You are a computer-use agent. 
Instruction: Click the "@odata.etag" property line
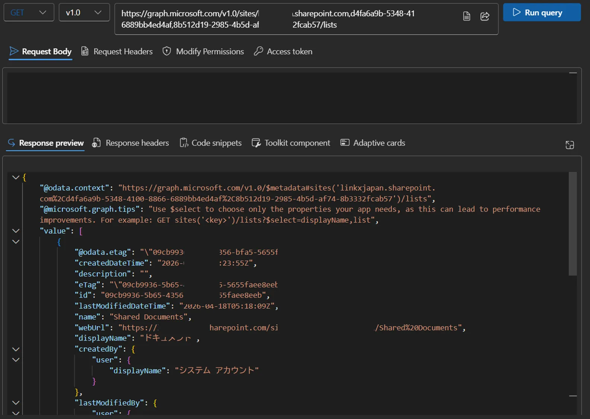coord(176,253)
